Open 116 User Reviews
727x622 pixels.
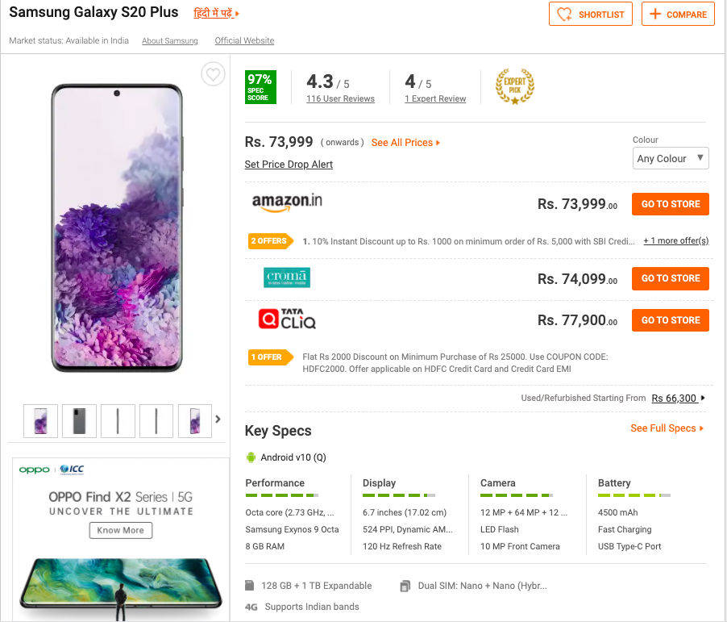(340, 99)
